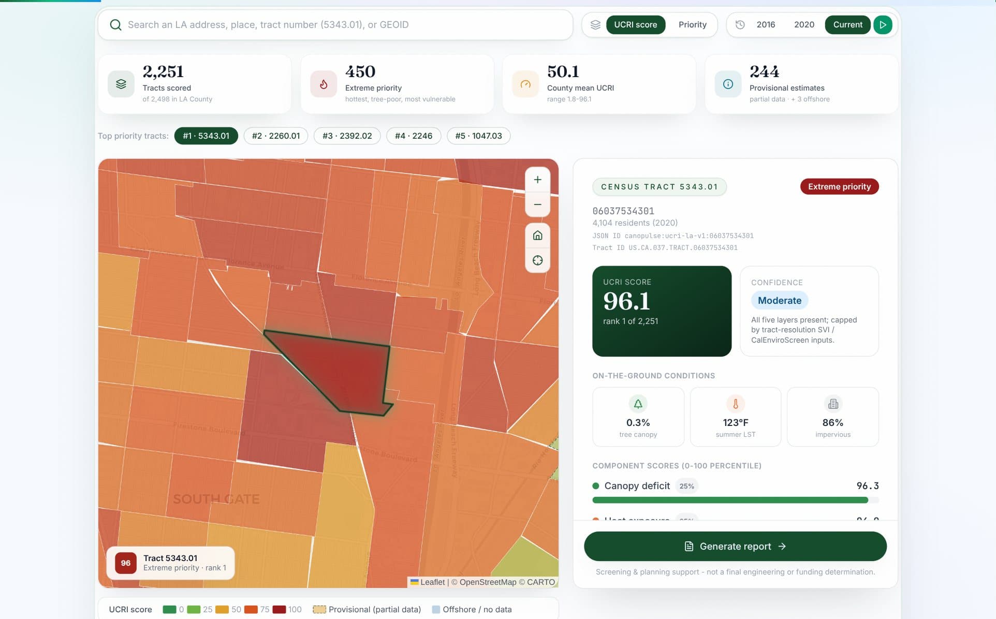Click the history clock icon near 2016
This screenshot has width=996, height=619.
740,25
